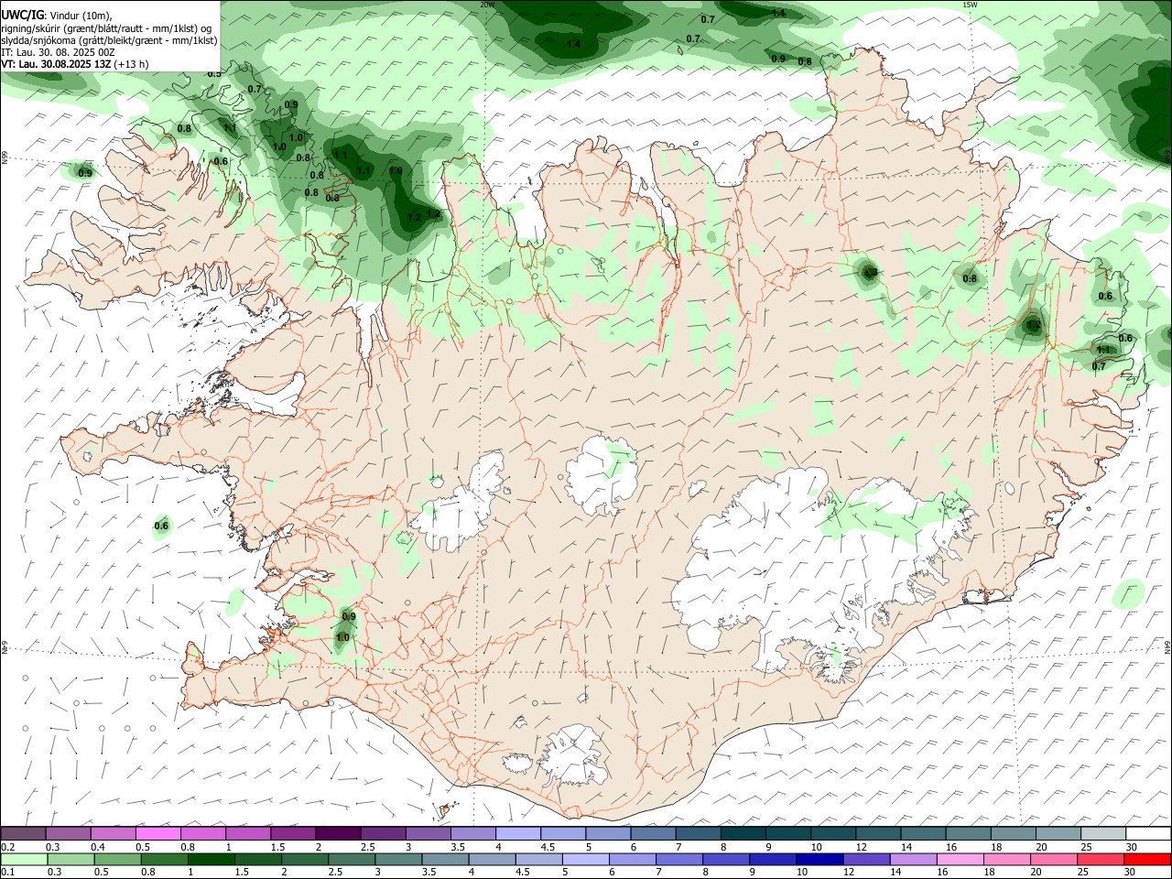Click the '15W' longitude label
Image resolution: width=1172 pixels, height=879 pixels.
click(970, 5)
